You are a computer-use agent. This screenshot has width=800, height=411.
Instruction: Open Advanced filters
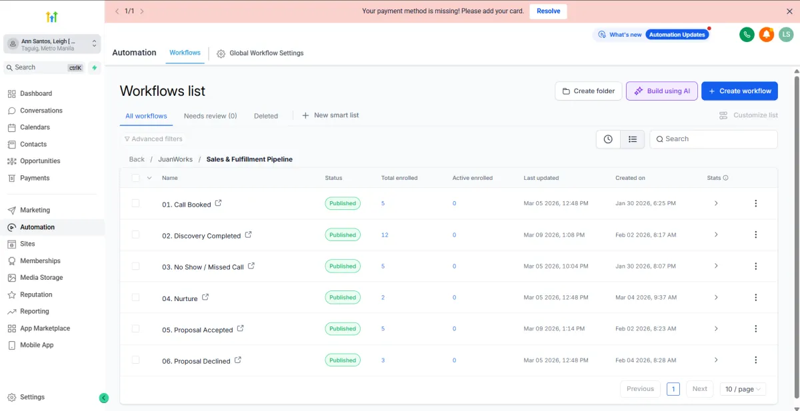(x=153, y=139)
